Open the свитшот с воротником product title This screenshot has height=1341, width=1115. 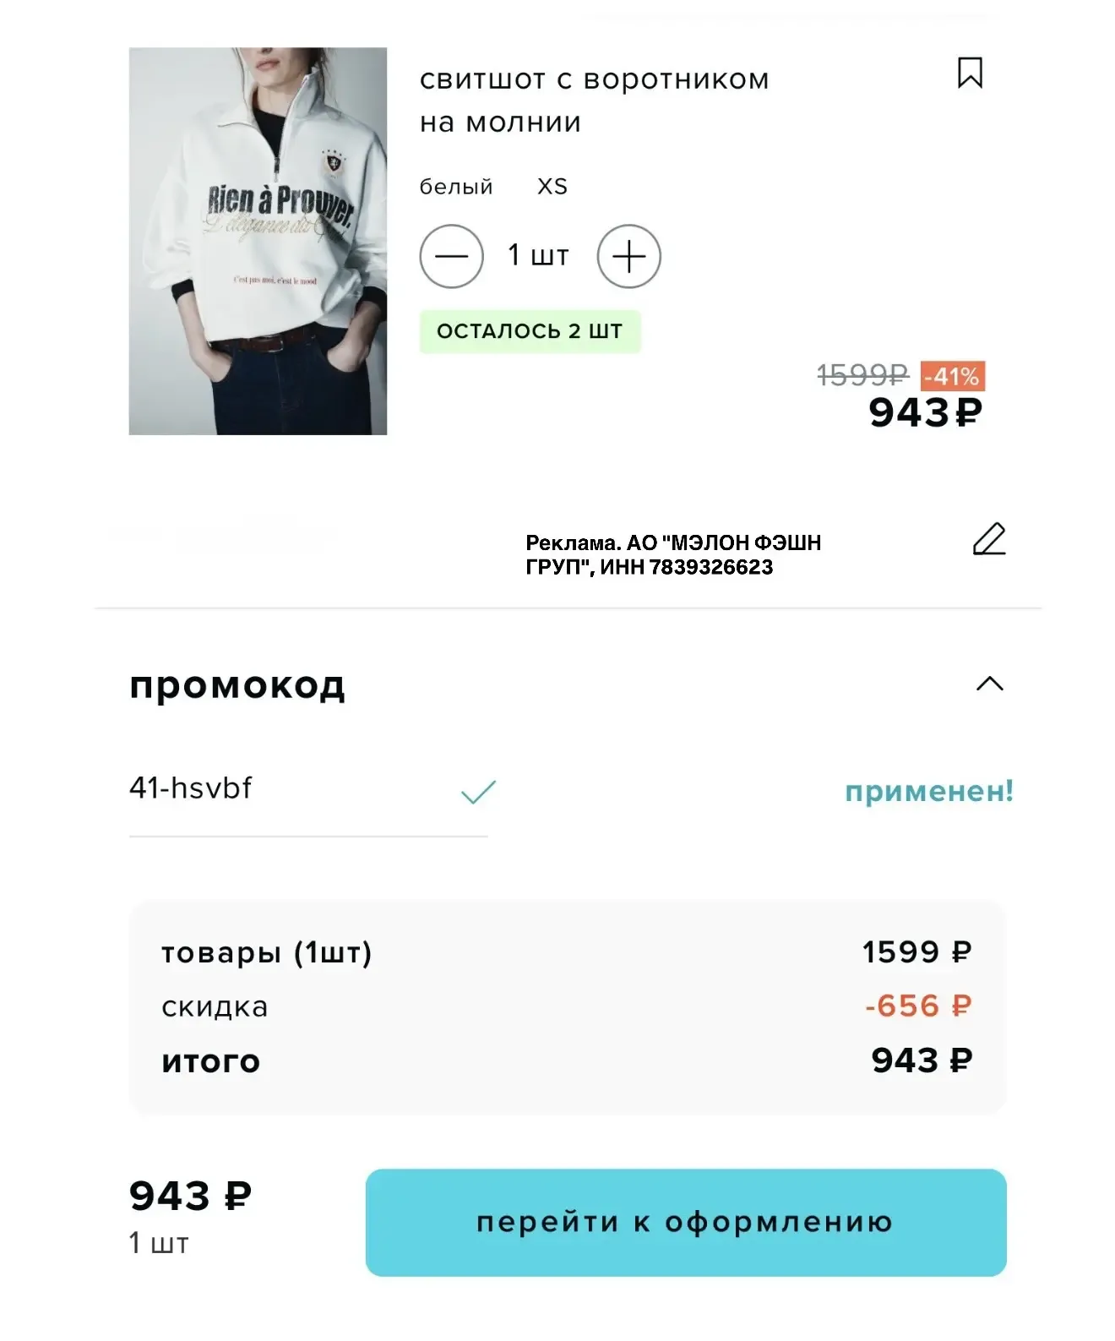click(594, 101)
